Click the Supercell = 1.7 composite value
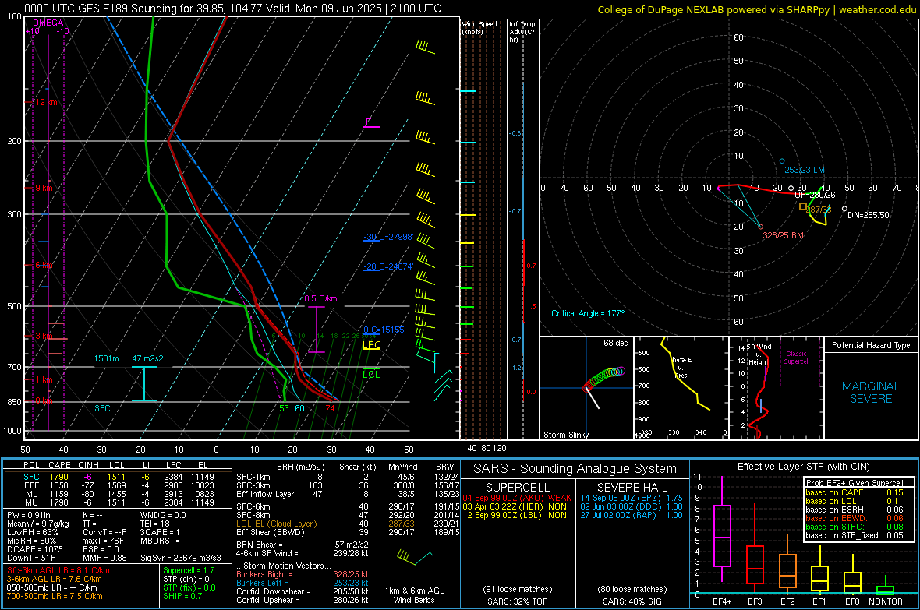 (x=189, y=570)
